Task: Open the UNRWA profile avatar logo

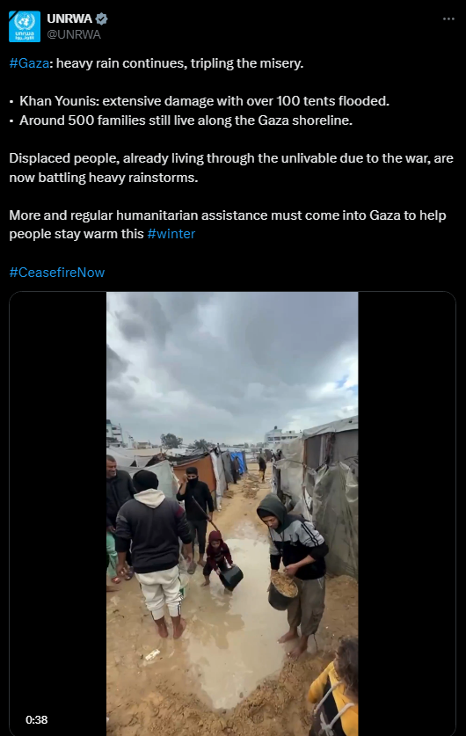Action: point(25,26)
